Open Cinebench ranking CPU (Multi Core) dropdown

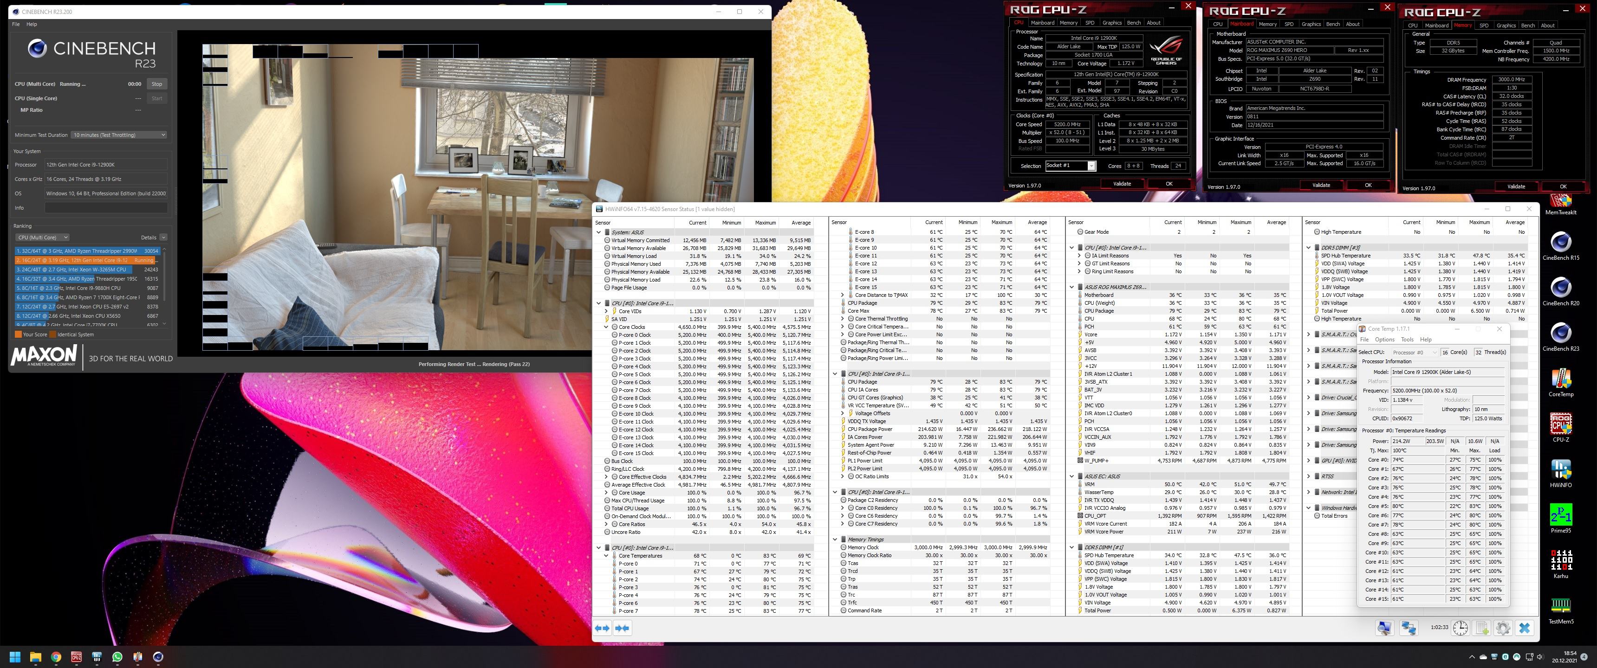point(42,238)
